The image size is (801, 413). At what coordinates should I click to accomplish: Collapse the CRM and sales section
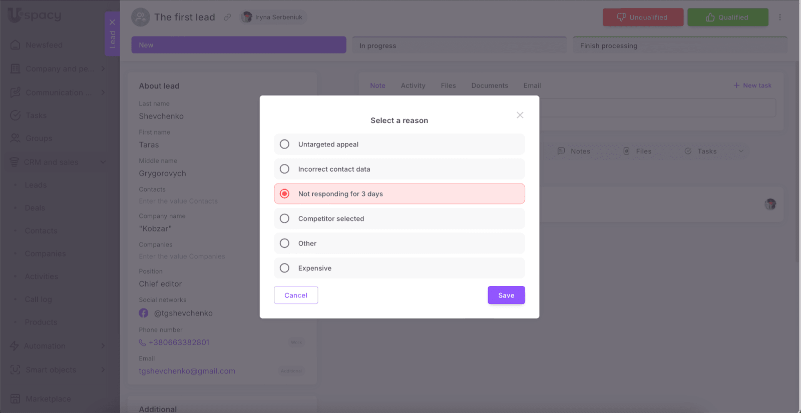click(103, 162)
